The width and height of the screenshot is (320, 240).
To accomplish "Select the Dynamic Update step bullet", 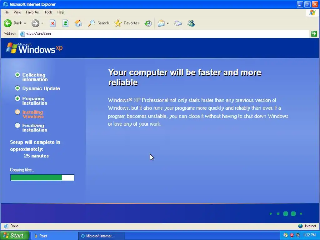I will tap(17, 88).
